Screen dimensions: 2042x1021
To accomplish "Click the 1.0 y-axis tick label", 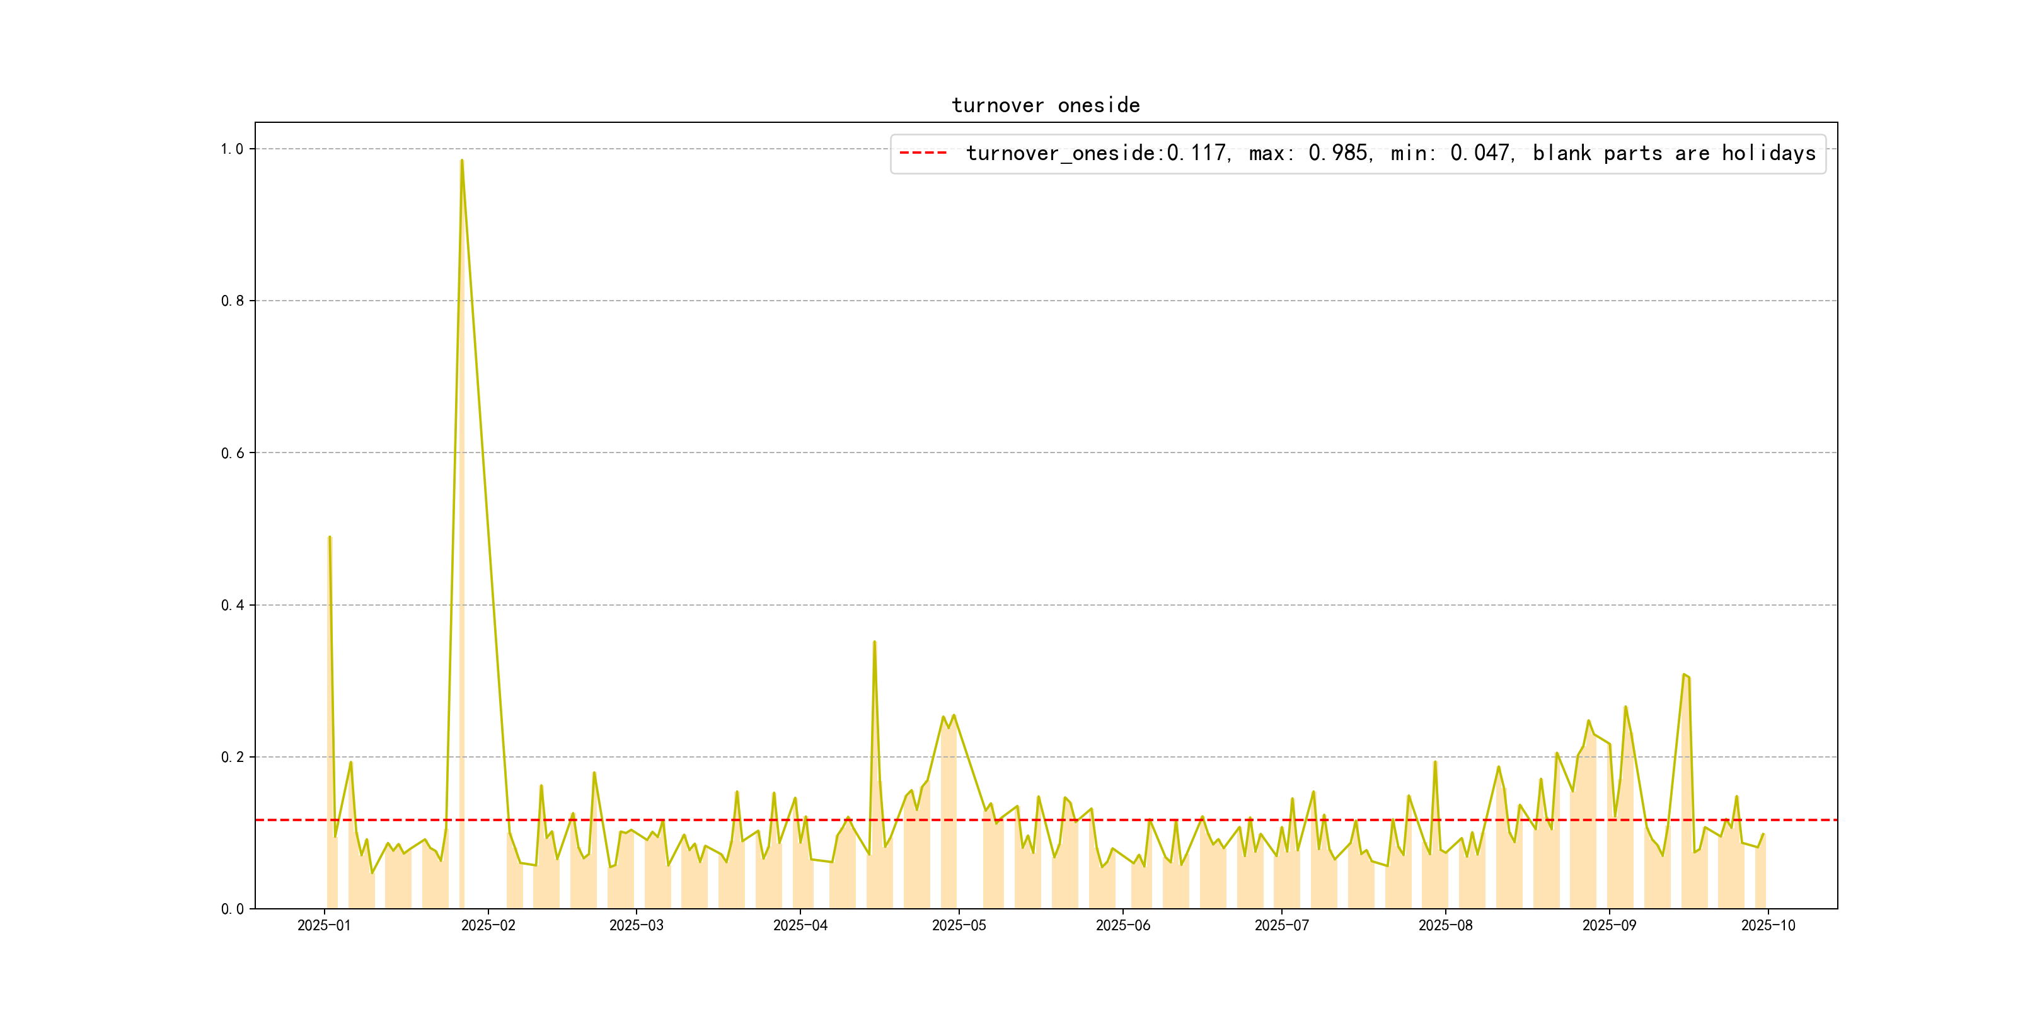I will click(231, 149).
